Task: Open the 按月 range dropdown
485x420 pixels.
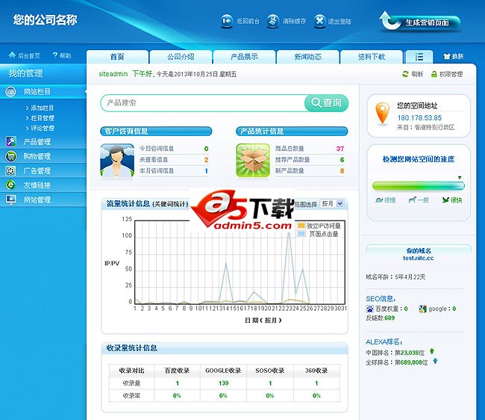Action: coord(331,203)
